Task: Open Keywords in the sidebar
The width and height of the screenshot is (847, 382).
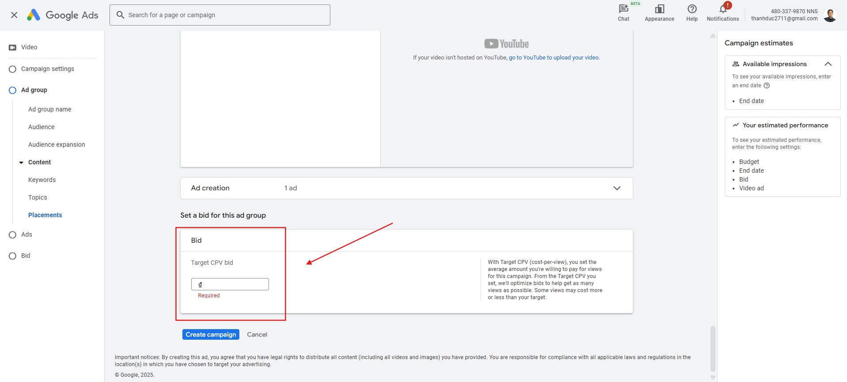Action: [42, 180]
